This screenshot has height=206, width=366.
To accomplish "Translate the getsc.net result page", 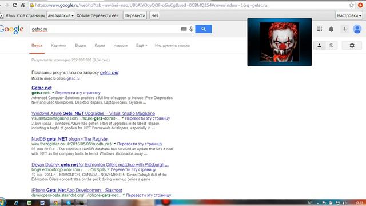I will click(78, 93).
